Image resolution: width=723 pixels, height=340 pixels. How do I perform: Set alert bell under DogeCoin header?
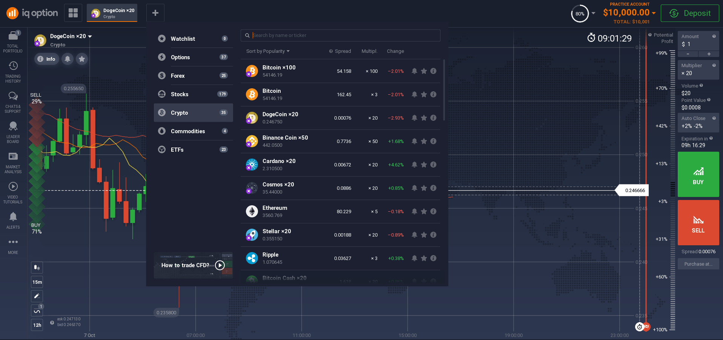click(x=68, y=59)
